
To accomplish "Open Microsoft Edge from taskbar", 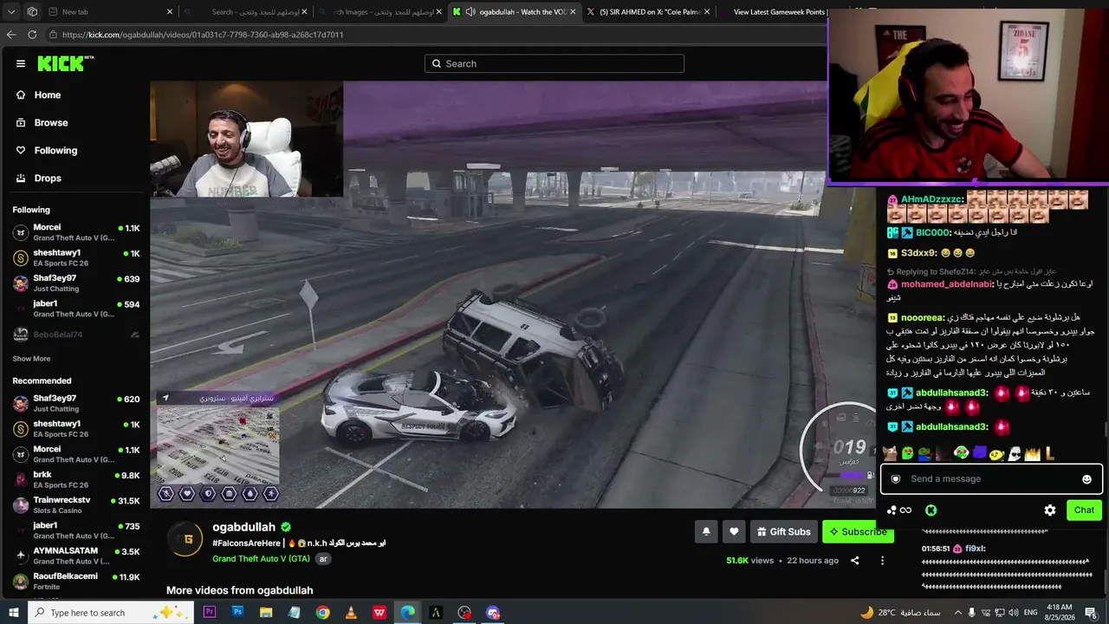I will (x=407, y=613).
